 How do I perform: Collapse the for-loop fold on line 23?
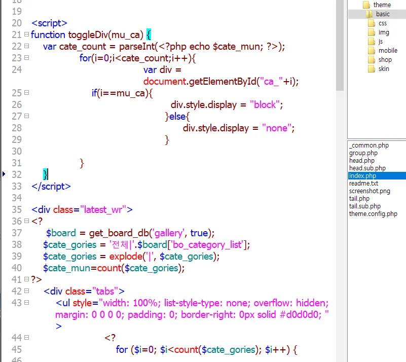click(x=26, y=57)
